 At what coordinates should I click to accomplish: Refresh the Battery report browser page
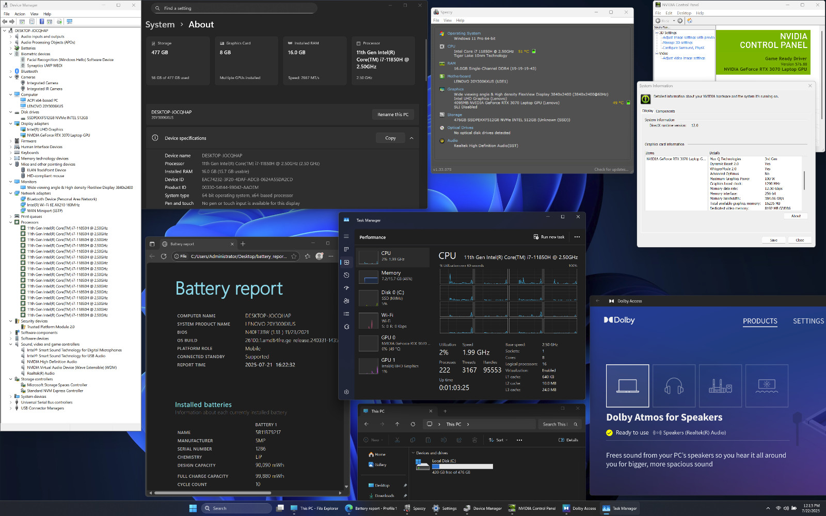[164, 256]
